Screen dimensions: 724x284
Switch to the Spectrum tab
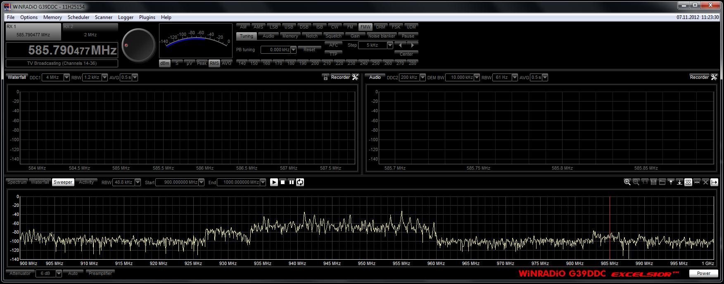pyautogui.click(x=17, y=182)
